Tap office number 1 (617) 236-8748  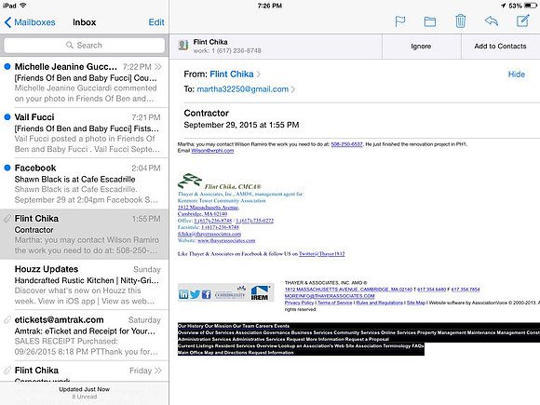click(x=213, y=221)
